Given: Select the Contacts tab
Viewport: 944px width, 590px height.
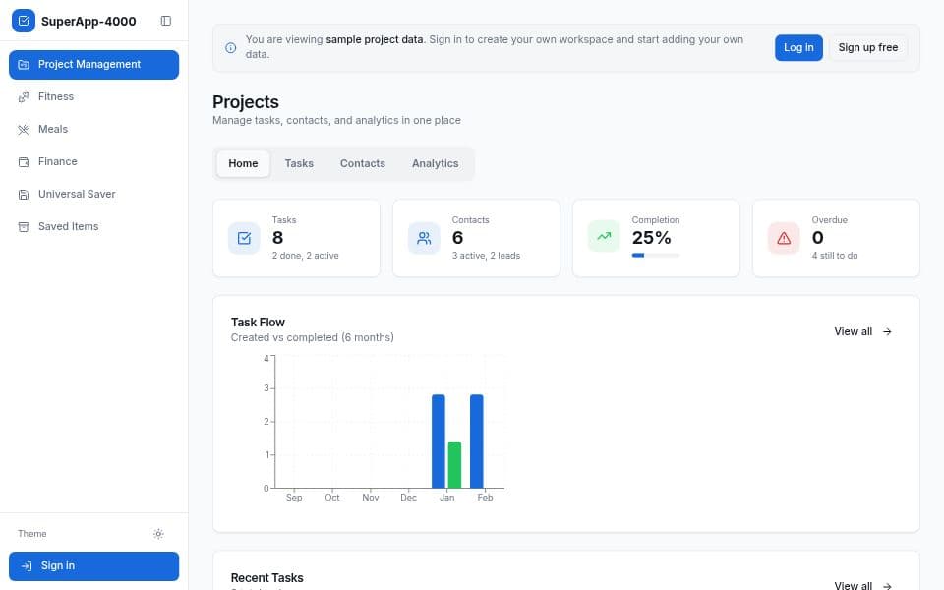Looking at the screenshot, I should click(x=363, y=163).
